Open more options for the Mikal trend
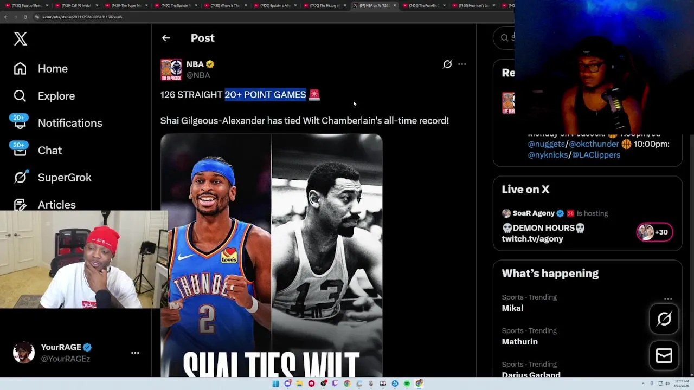 [668, 298]
